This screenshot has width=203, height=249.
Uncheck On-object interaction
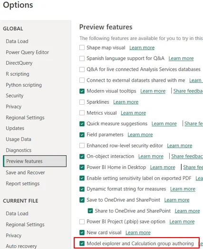pyautogui.click(x=82, y=157)
